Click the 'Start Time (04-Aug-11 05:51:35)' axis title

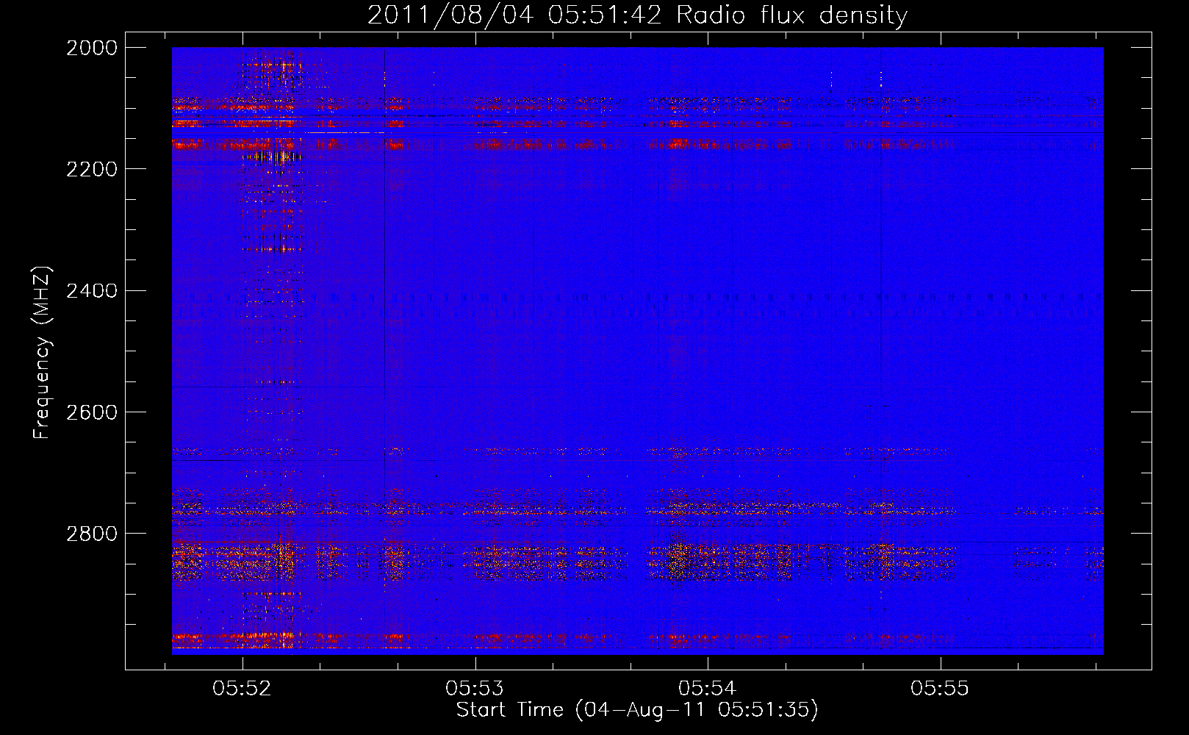click(637, 710)
